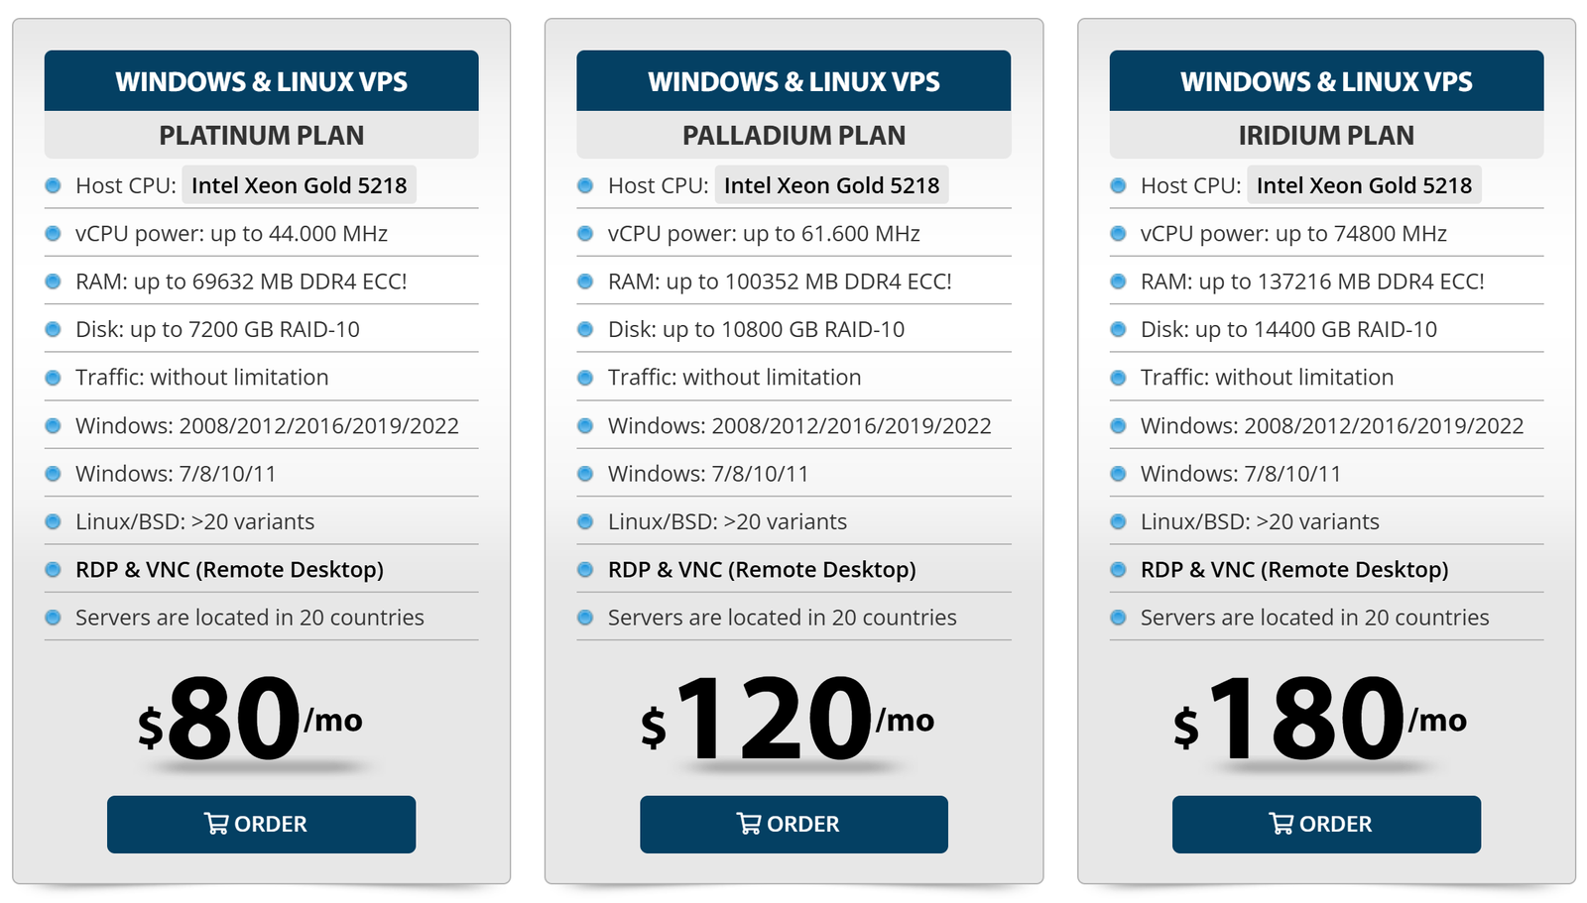1587x903 pixels.
Task: Order the Palladium plan at $120/mo
Action: point(793,824)
